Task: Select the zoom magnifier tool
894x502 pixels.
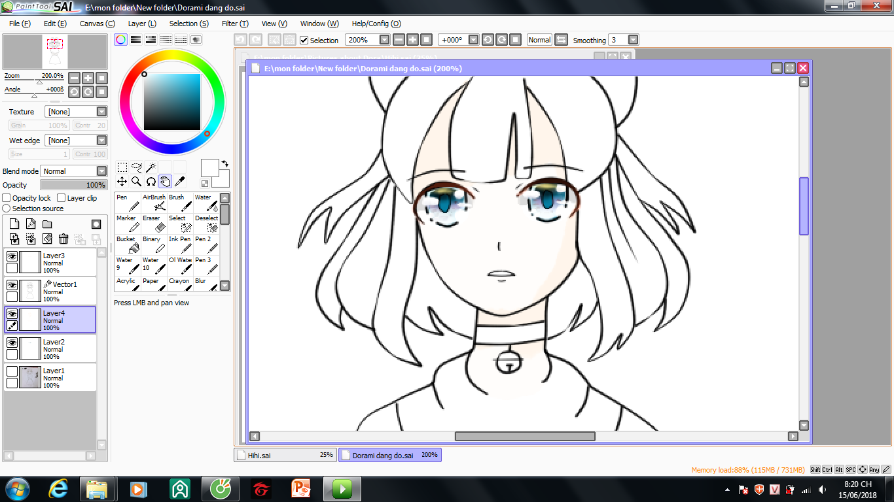Action: pos(137,181)
